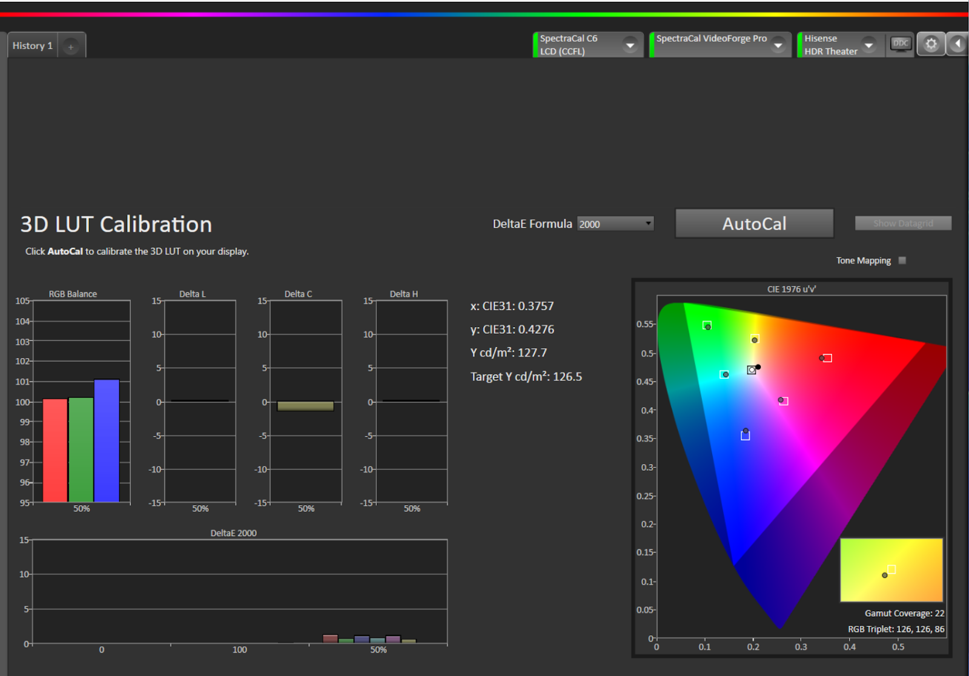Click the y: CIE31: 0.4276 reading
Viewport: 969px width, 676px height.
point(512,330)
